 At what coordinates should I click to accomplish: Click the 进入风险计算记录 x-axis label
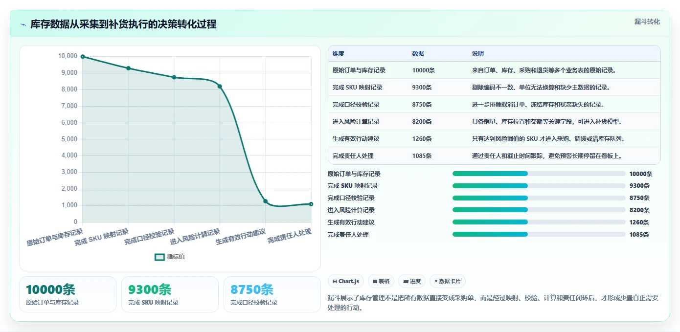point(195,237)
